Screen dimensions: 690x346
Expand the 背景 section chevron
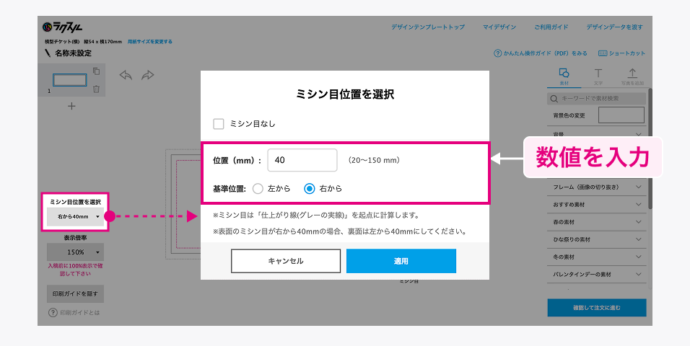[639, 134]
